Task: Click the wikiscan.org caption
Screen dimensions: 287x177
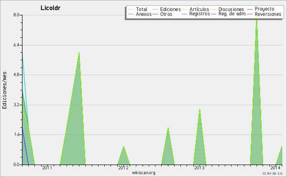Action: [x=143, y=173]
